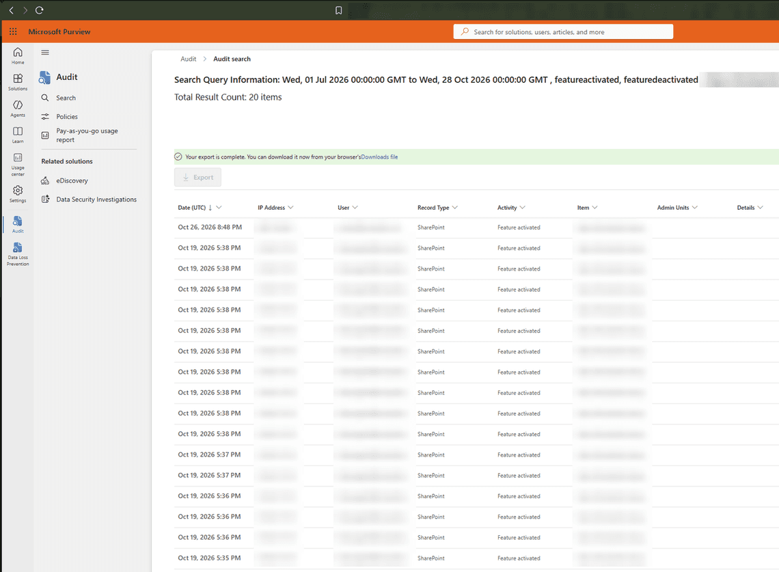This screenshot has width=779, height=572.
Task: Click the Audit logo beside heading
Action: [44, 77]
